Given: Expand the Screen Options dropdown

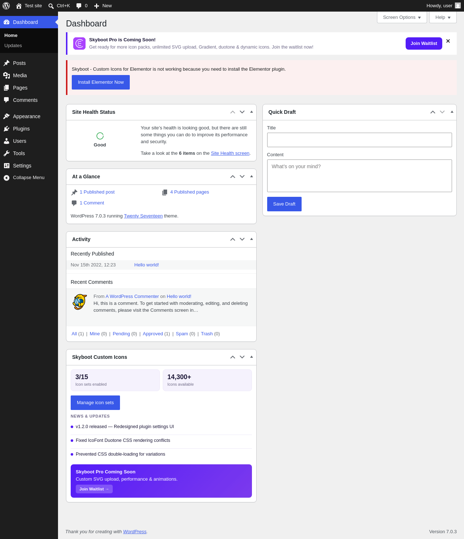Looking at the screenshot, I should coord(402,17).
